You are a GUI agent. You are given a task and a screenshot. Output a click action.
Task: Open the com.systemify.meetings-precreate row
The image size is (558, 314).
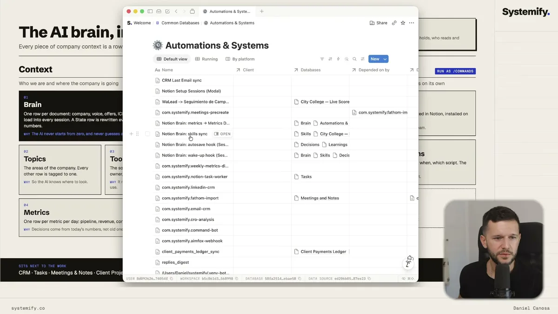point(195,113)
